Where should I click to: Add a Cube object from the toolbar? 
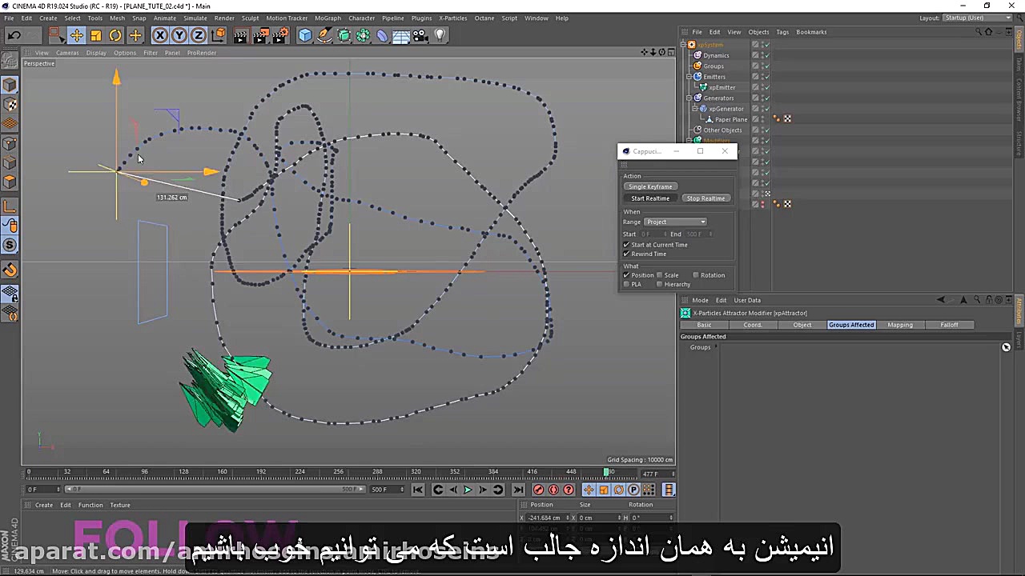(305, 34)
